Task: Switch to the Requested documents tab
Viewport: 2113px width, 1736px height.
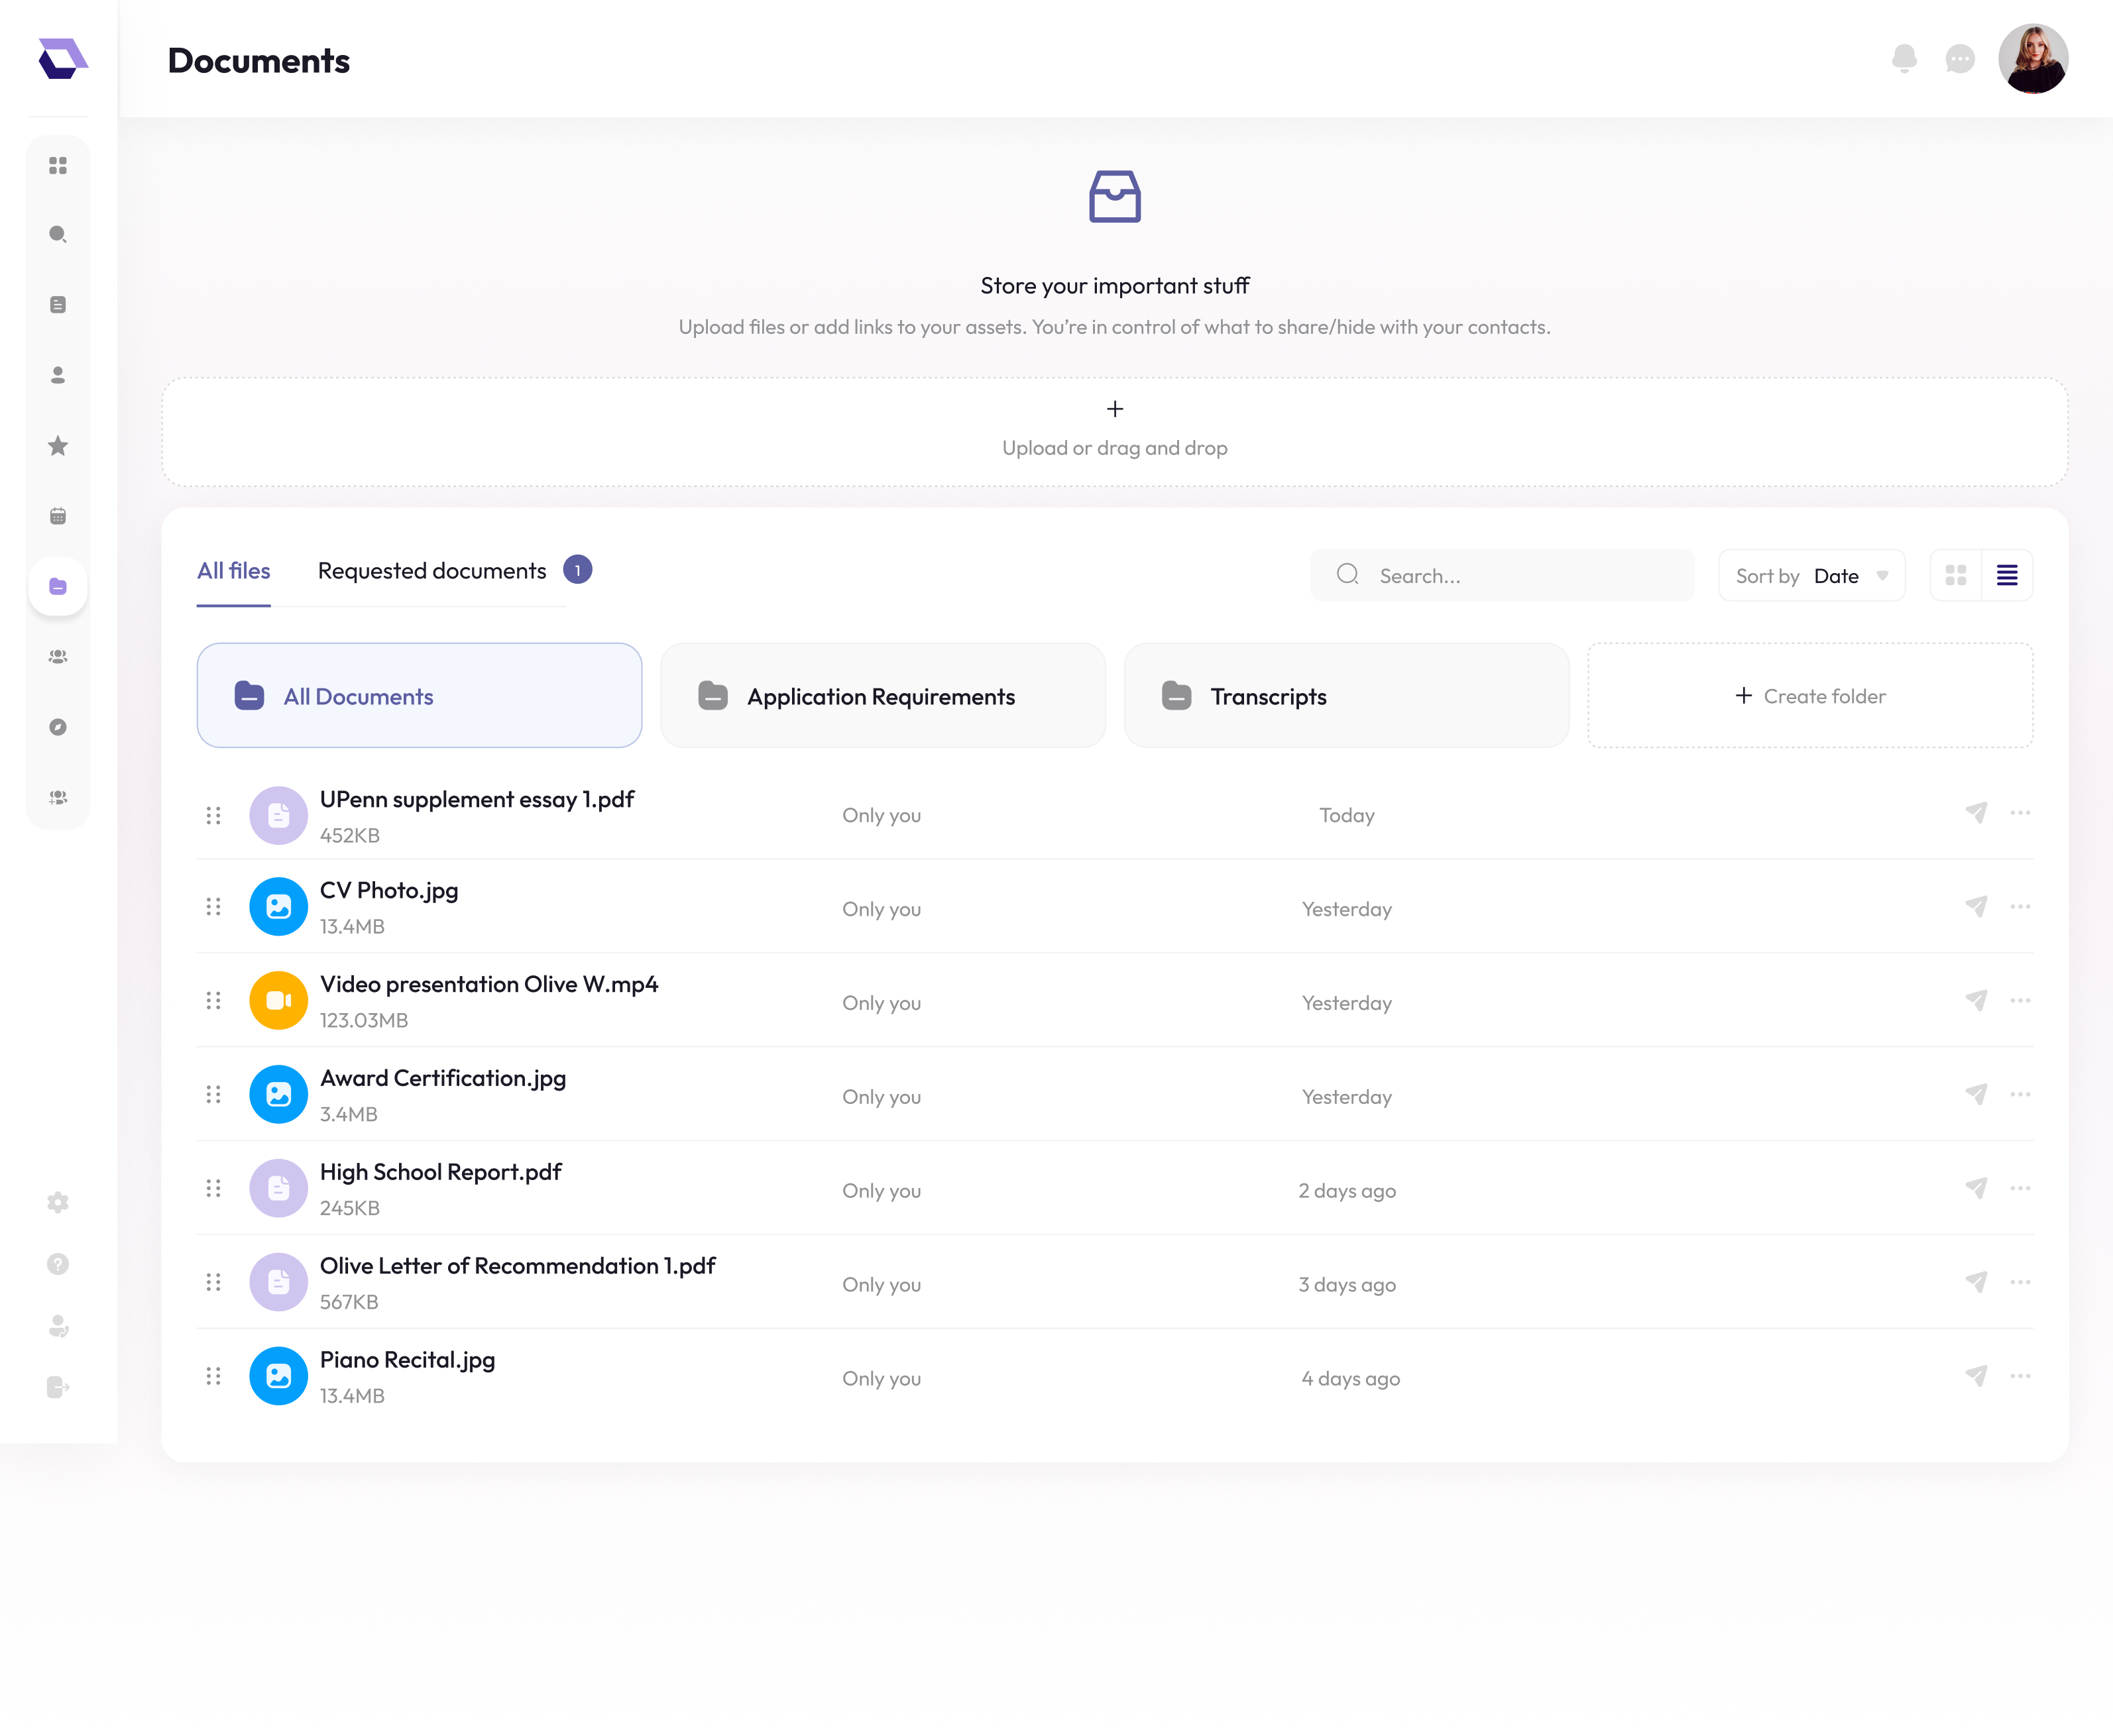Action: coord(432,571)
